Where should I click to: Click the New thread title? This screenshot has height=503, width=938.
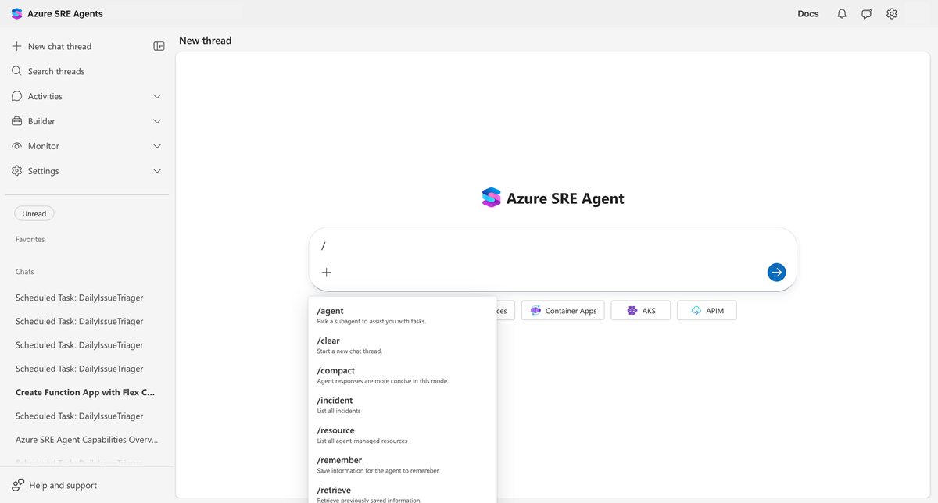tap(206, 40)
